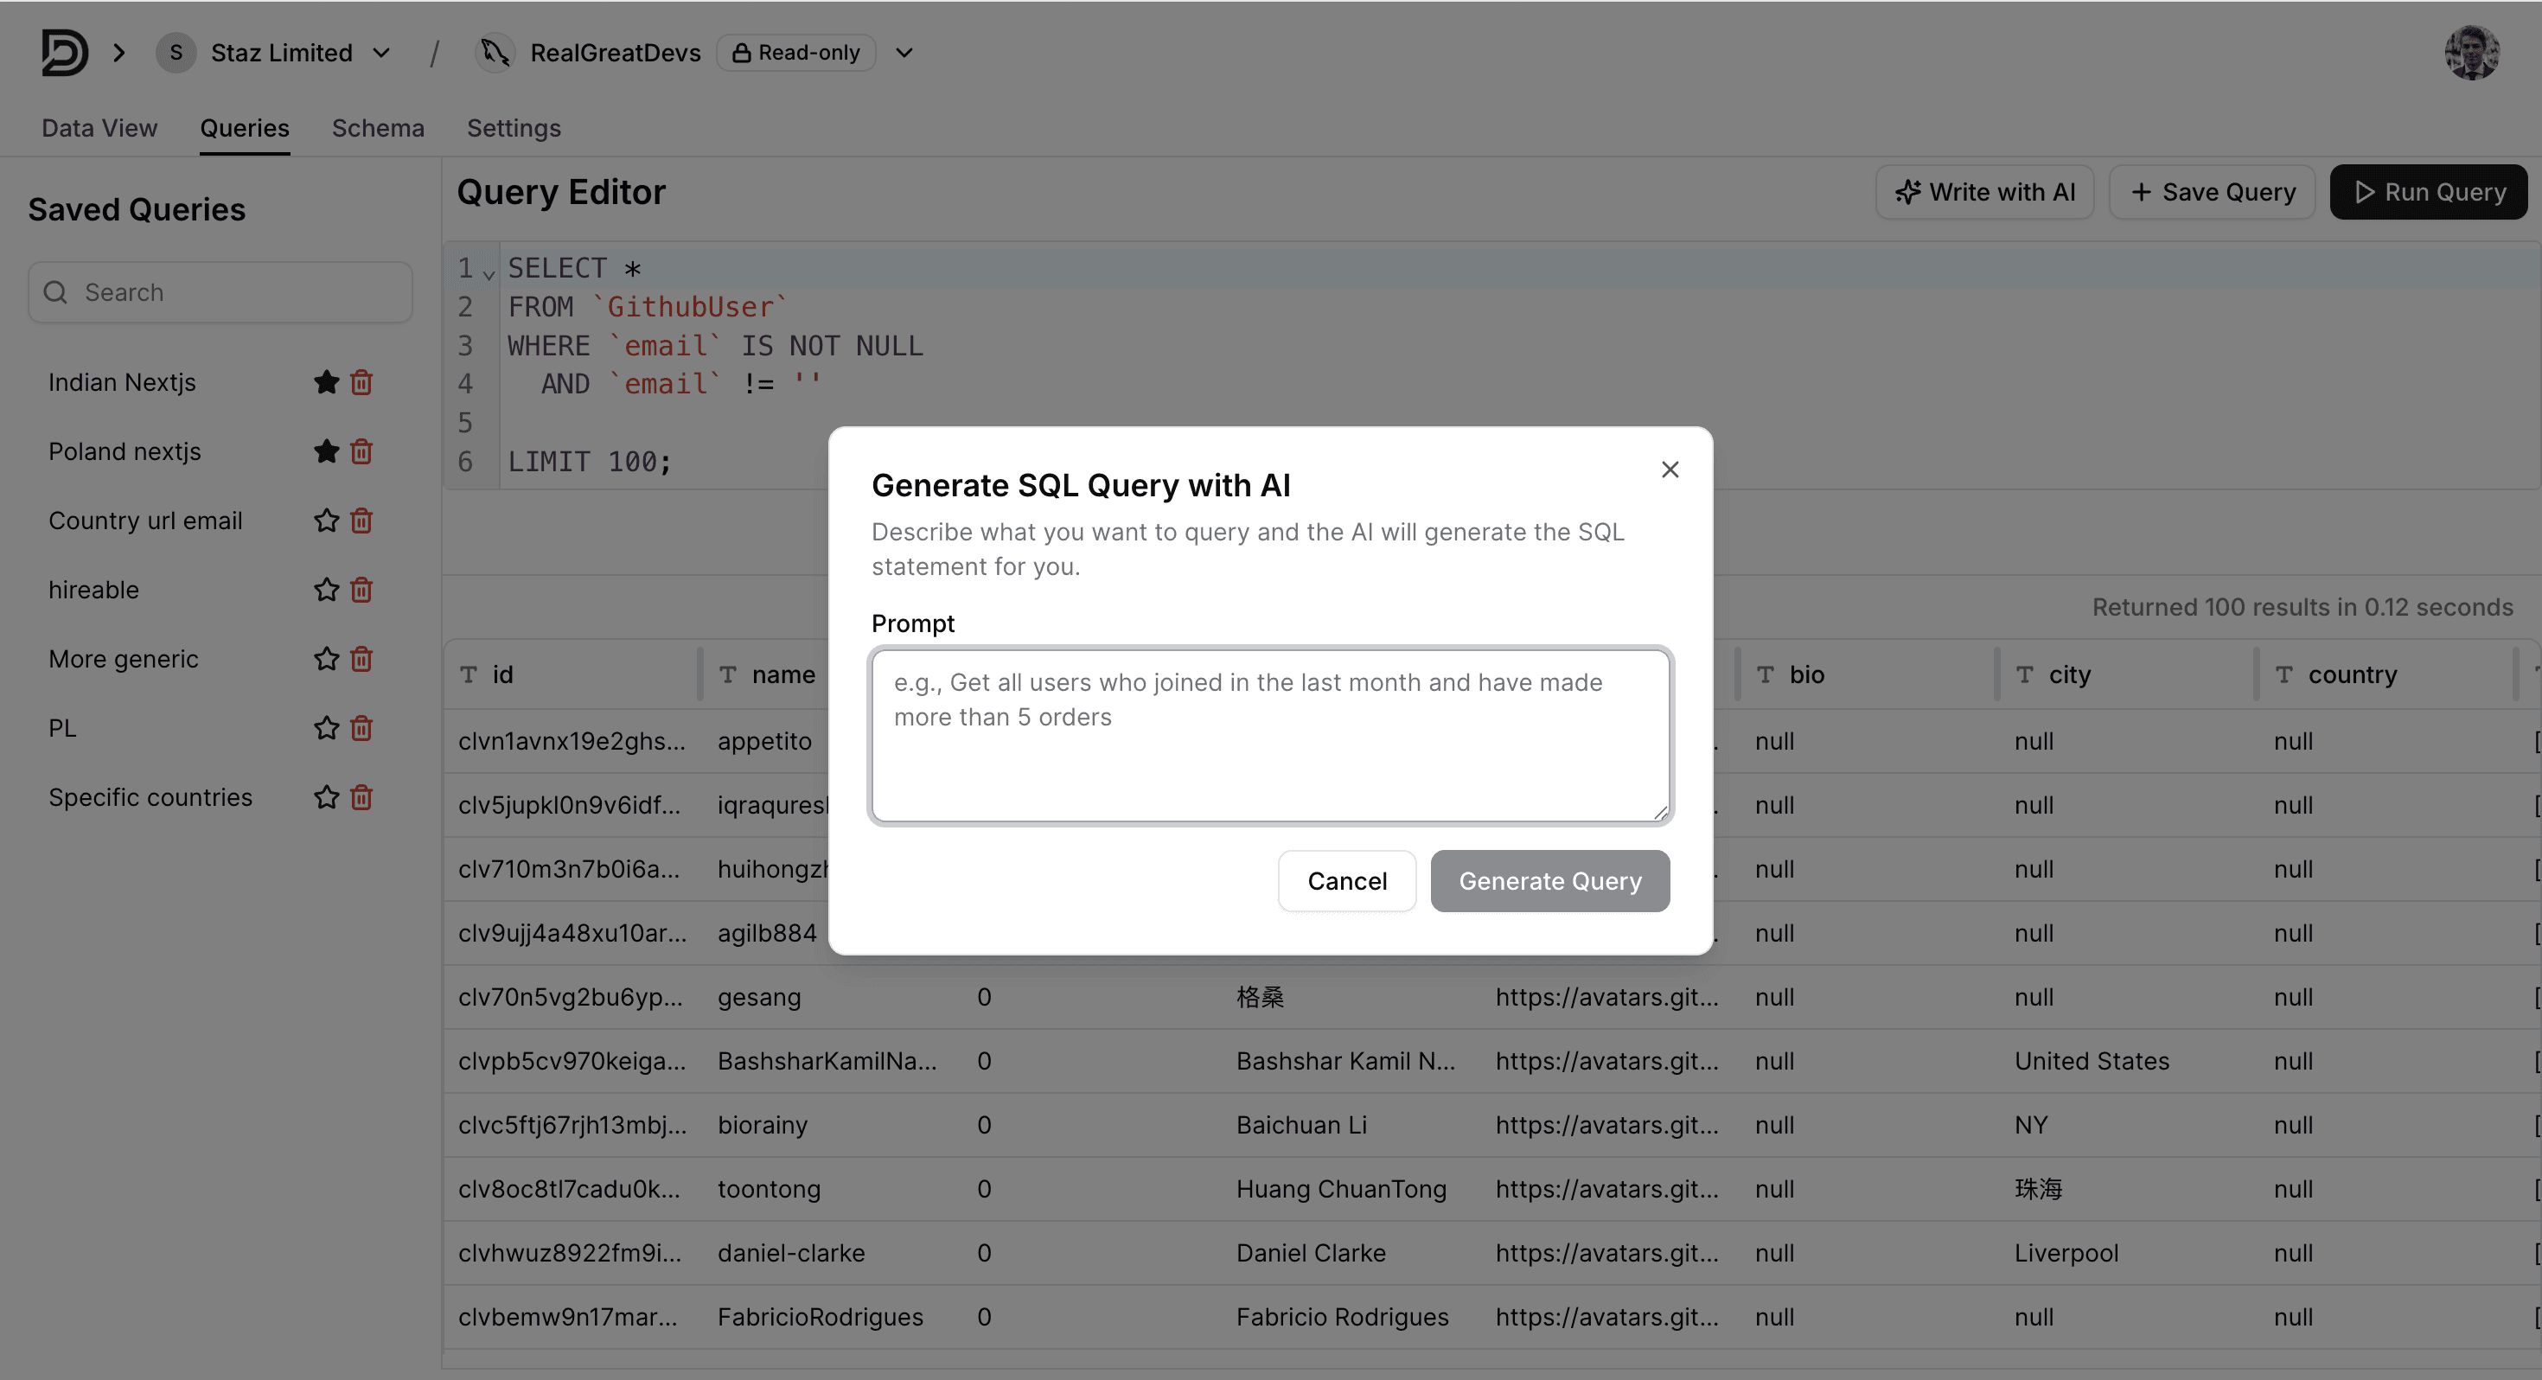Image resolution: width=2542 pixels, height=1380 pixels.
Task: Close the Generate SQL Query dialog
Action: (1670, 470)
